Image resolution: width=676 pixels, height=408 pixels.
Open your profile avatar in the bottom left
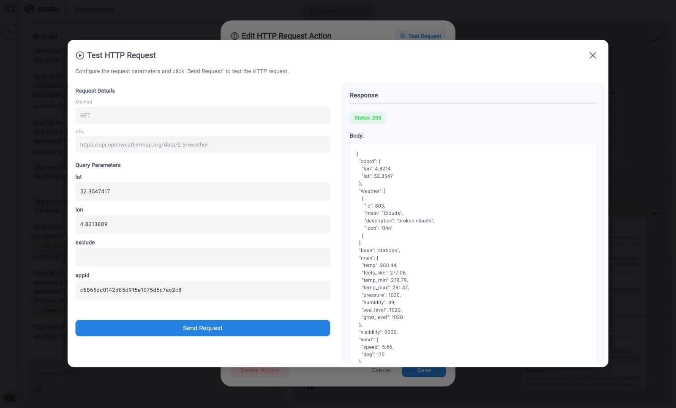coord(9,398)
